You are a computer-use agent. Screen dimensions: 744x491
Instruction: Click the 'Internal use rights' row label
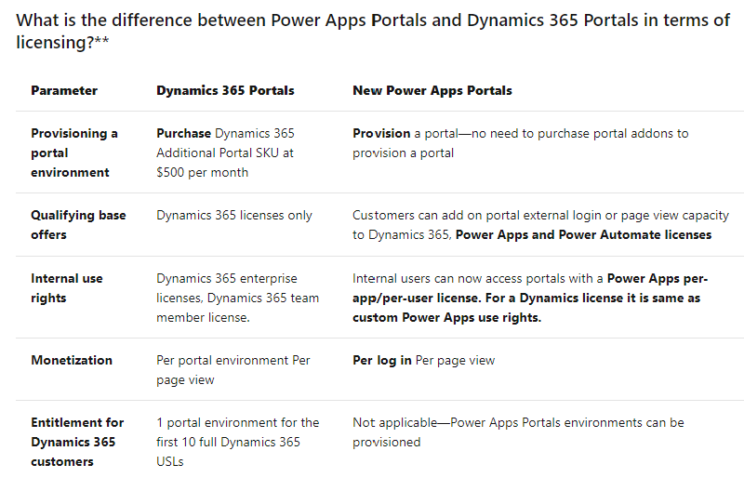[x=66, y=288]
